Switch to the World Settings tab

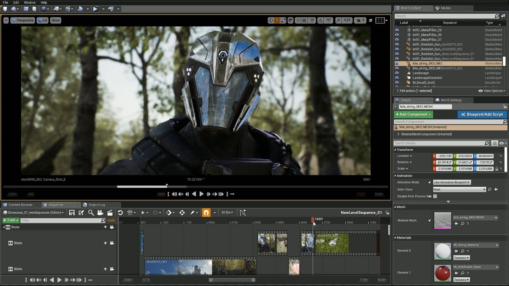(x=453, y=100)
